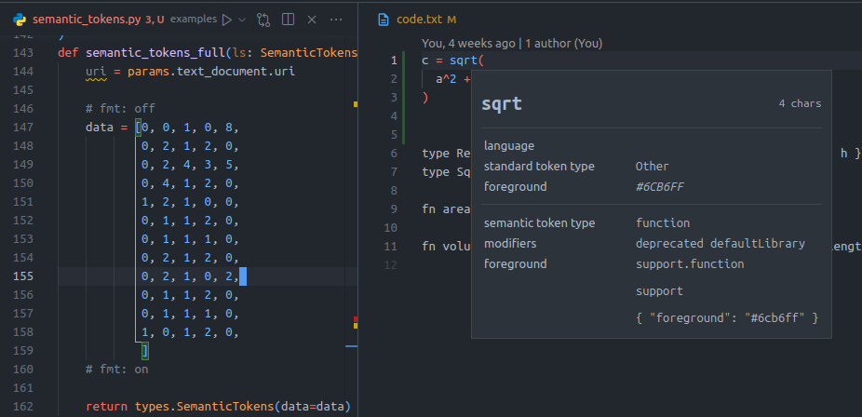862x417 pixels.
Task: Click line number 1 in code.txt
Action: coord(394,61)
